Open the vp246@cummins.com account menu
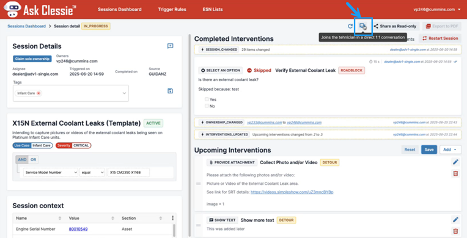Screen dimensions: 467x238 (x=436, y=9)
